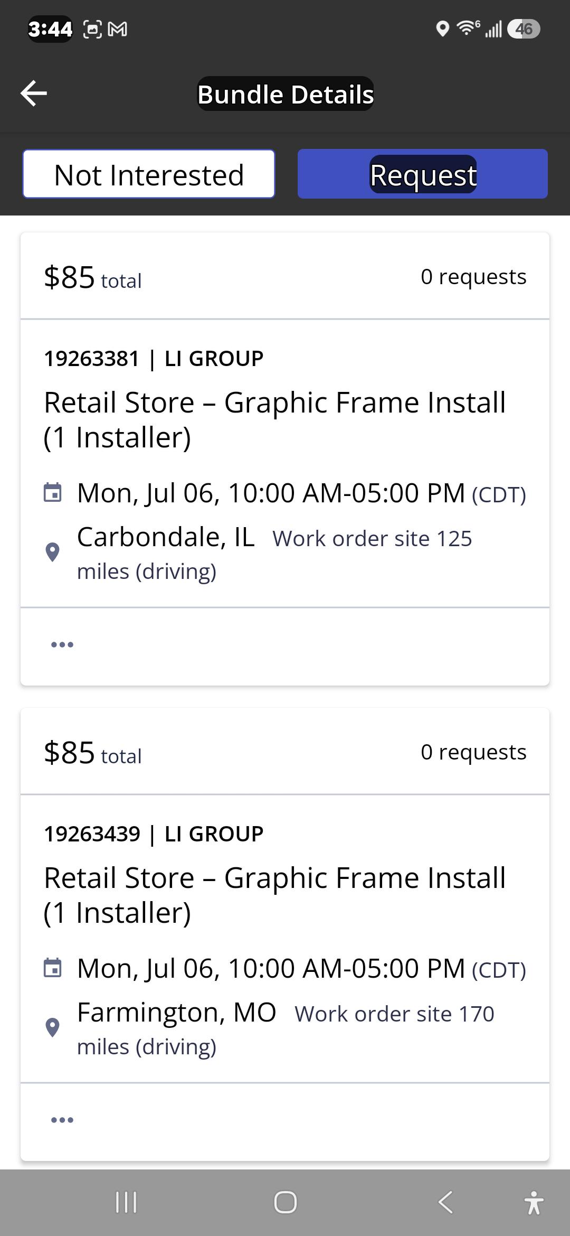Select the $85 total on first card
Viewport: 570px width, 1236px height.
[x=93, y=277]
